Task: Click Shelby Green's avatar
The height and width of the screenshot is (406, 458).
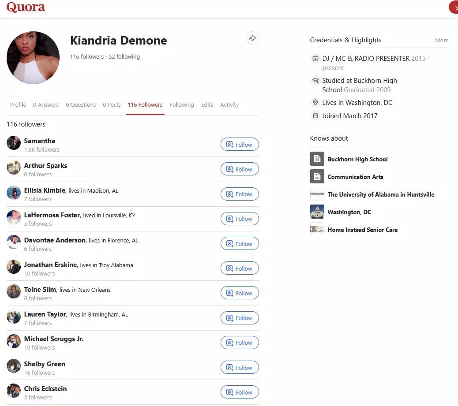Action: 14,366
